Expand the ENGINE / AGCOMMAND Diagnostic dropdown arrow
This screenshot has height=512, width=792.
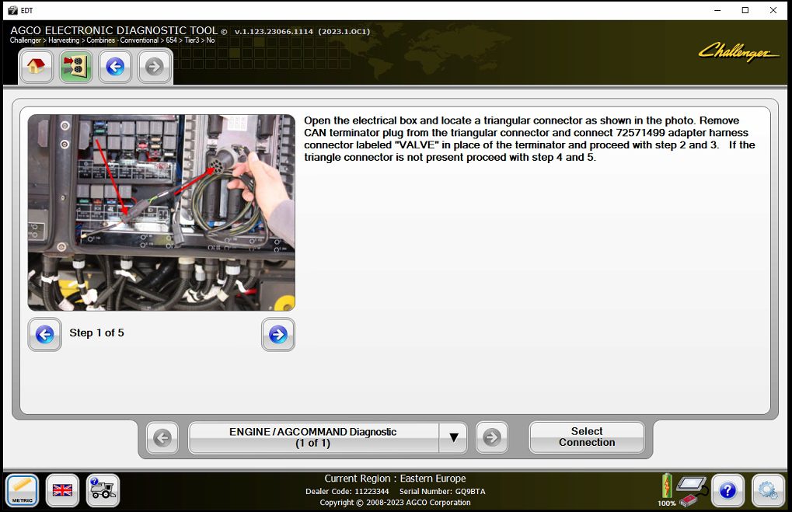[x=454, y=437]
